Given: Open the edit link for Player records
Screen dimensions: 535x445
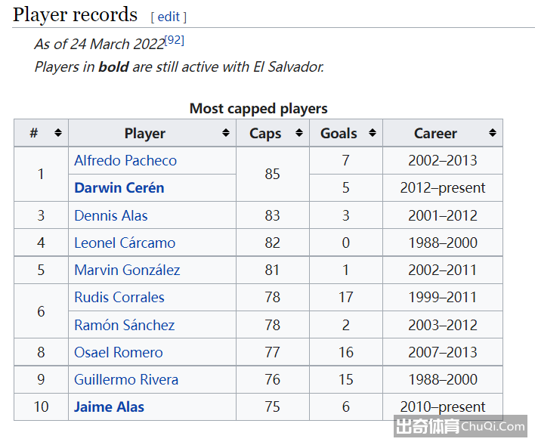Looking at the screenshot, I should 169,17.
